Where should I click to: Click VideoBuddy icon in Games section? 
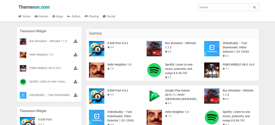click(x=212, y=48)
